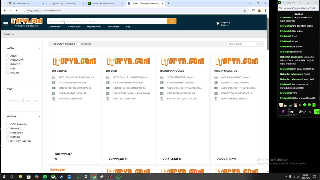Open emoji picker in chat message box
The image size is (320, 180).
tap(292, 111)
